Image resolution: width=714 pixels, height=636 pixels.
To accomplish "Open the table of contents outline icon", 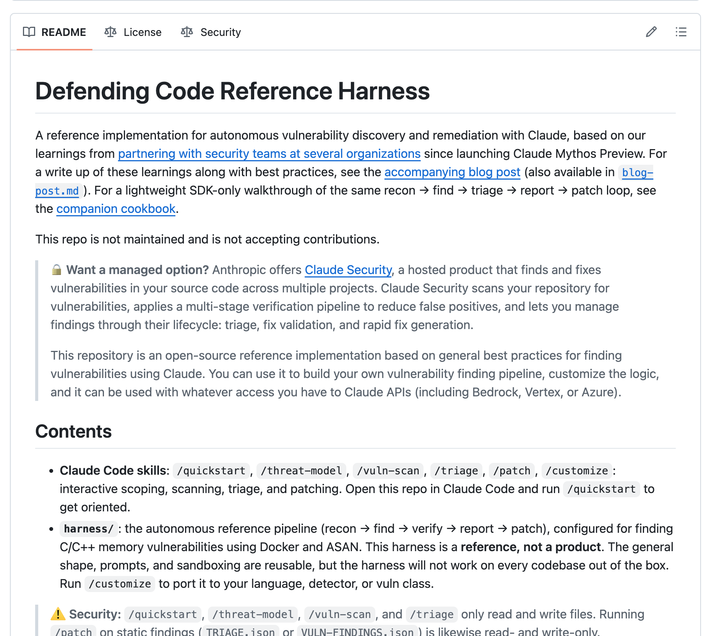I will point(681,32).
